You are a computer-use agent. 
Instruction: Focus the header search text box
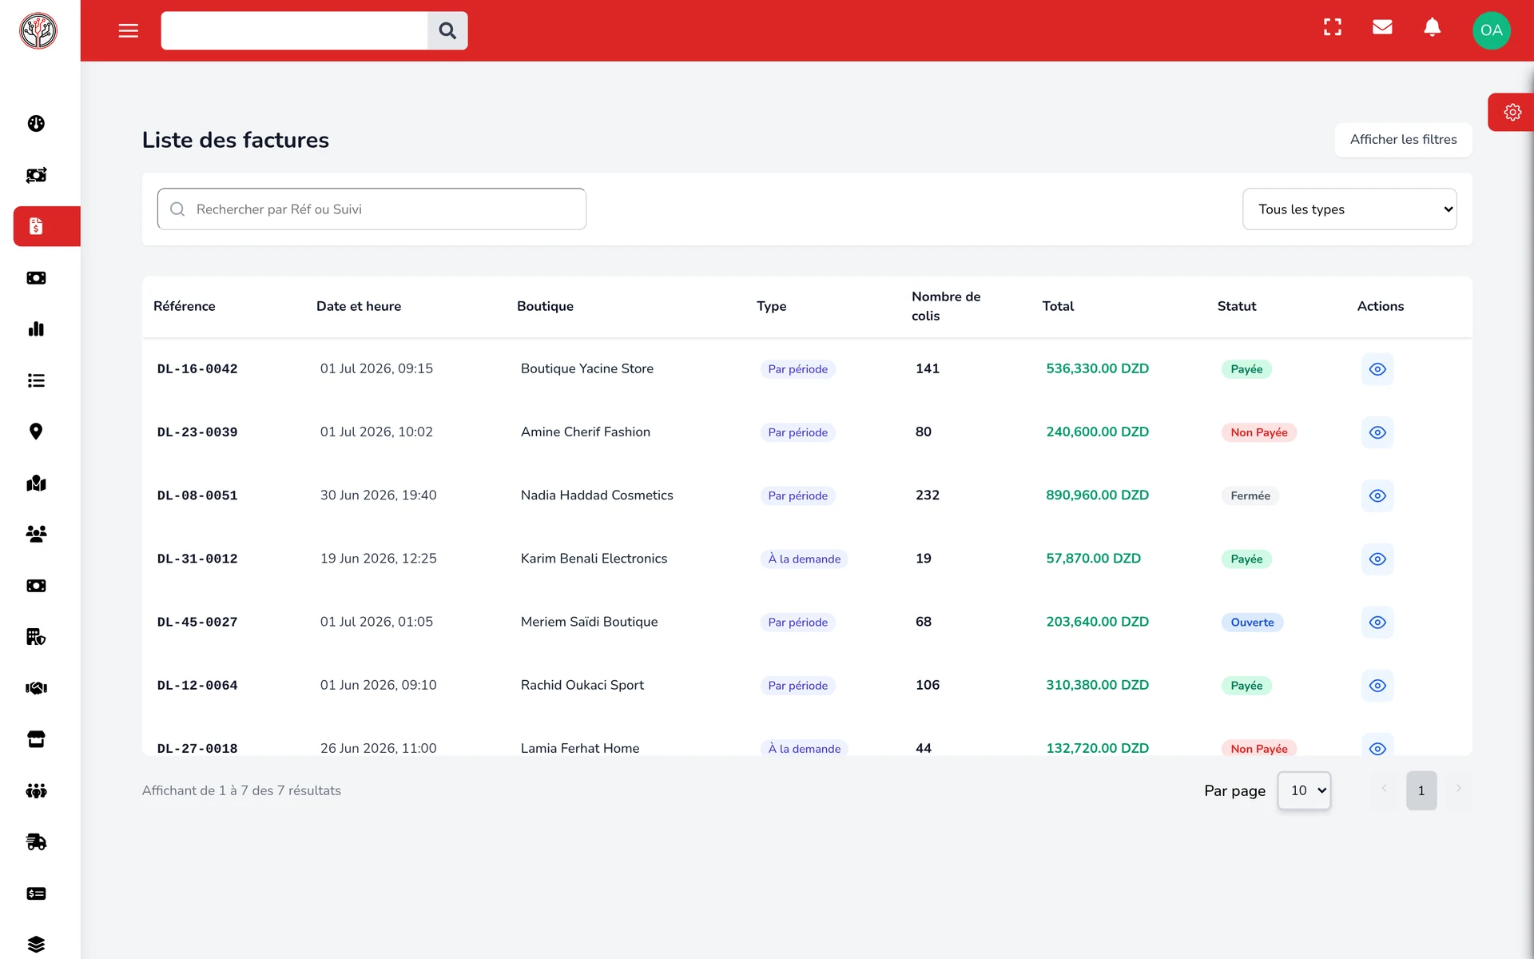click(x=294, y=30)
